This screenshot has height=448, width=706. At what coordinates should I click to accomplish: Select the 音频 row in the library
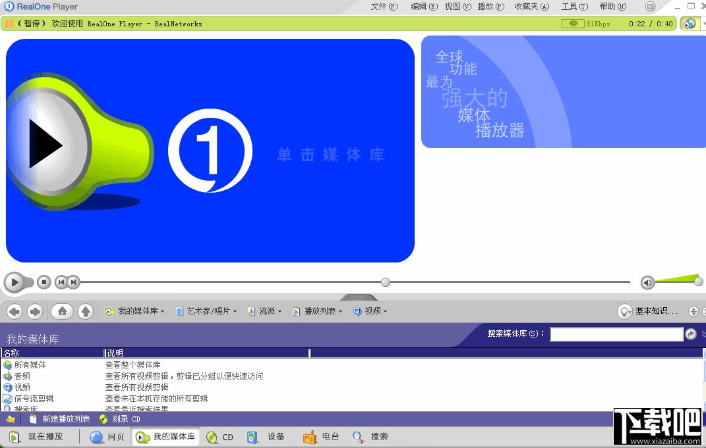pos(351,376)
